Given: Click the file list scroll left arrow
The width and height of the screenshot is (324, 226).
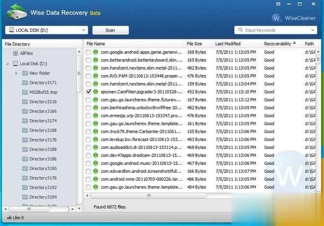Looking at the screenshot, I should [x=87, y=195].
